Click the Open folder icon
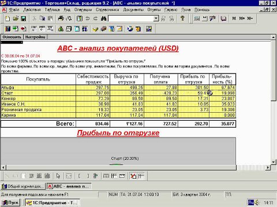 (x=16, y=18)
